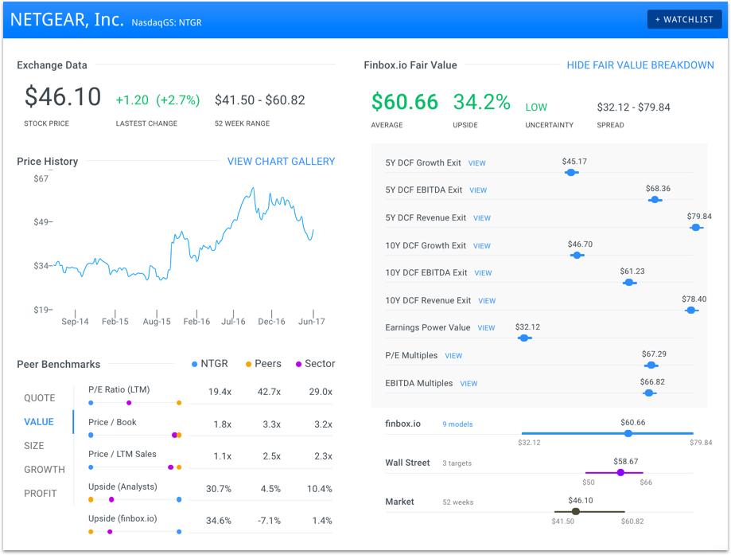This screenshot has width=731, height=555.
Task: Click the $60.66 average fair value
Action: click(x=405, y=102)
